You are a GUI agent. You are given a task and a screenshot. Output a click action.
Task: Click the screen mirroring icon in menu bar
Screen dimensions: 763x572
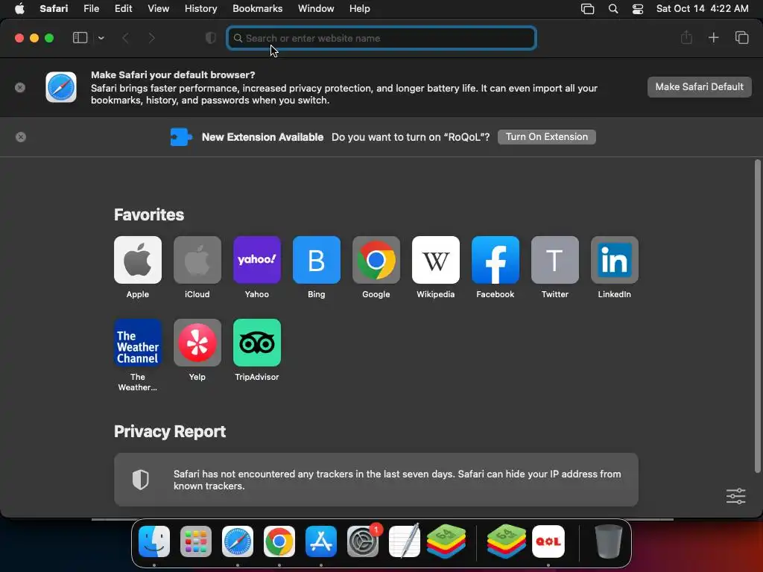[587, 9]
